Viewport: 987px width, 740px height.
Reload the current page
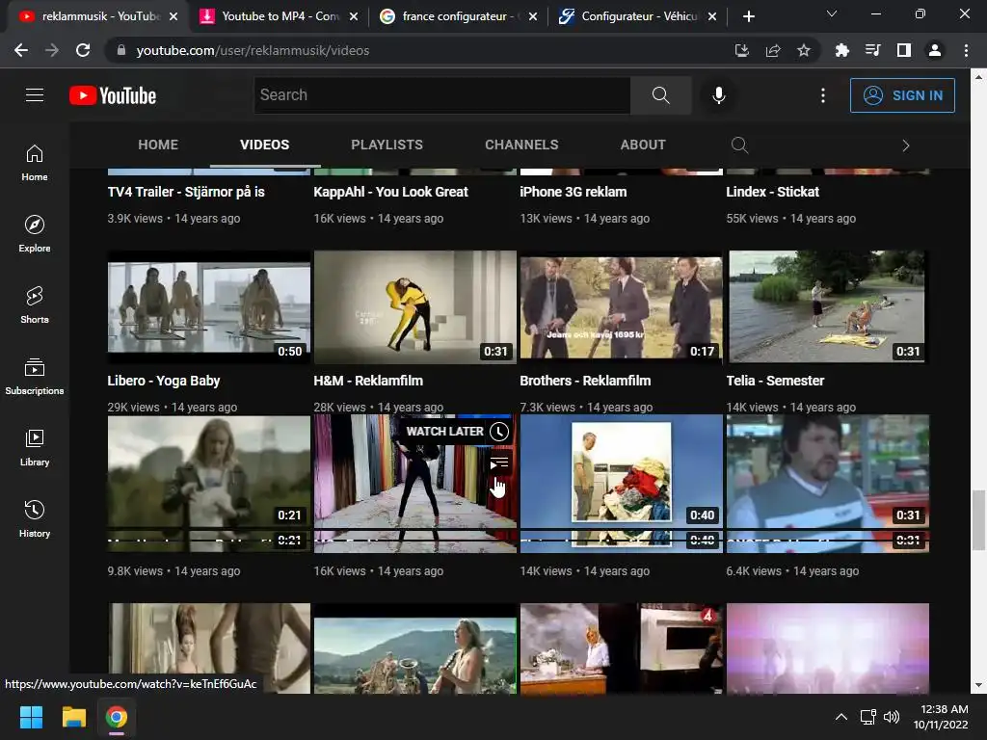(x=83, y=50)
